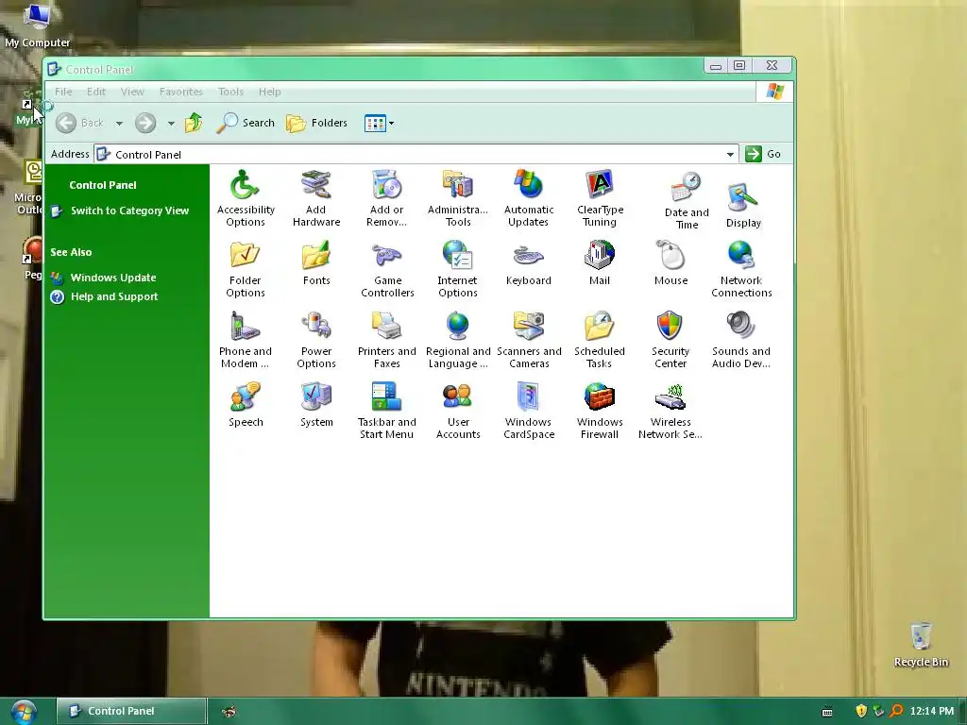Open ClearType Tuning
This screenshot has width=967, height=725.
[x=600, y=198]
